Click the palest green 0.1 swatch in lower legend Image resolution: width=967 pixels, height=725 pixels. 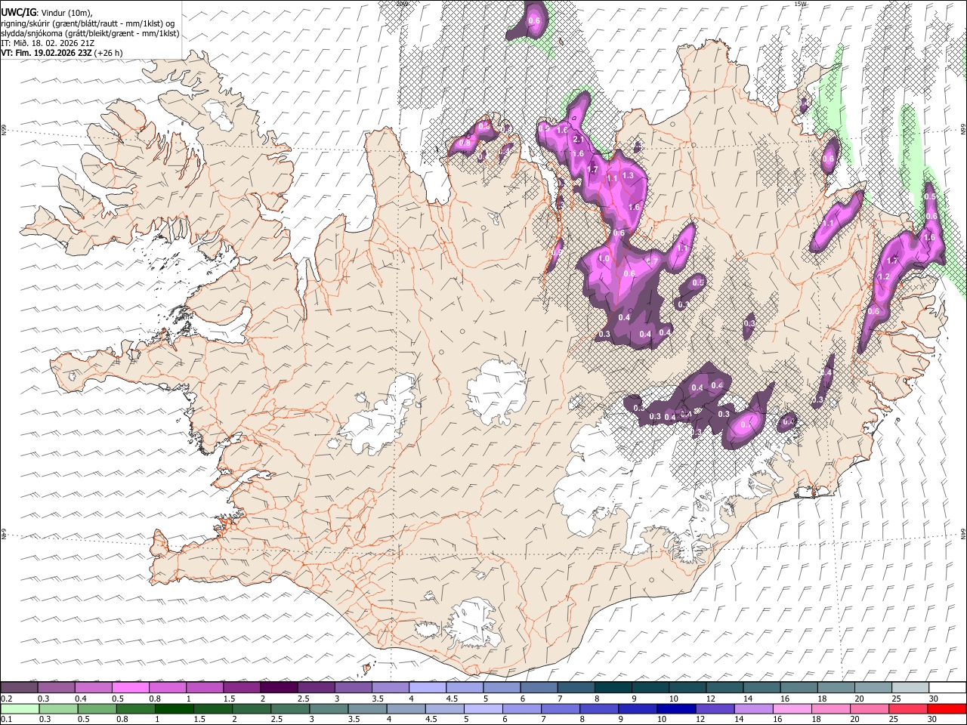click(x=20, y=708)
